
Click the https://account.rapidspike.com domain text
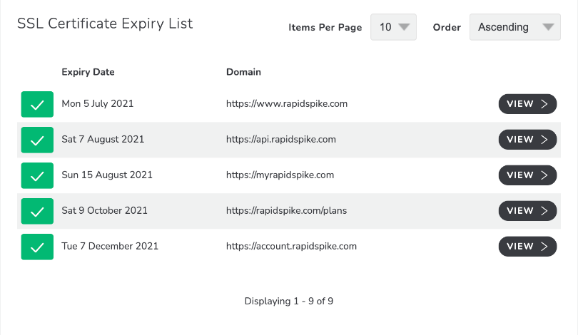click(x=292, y=247)
